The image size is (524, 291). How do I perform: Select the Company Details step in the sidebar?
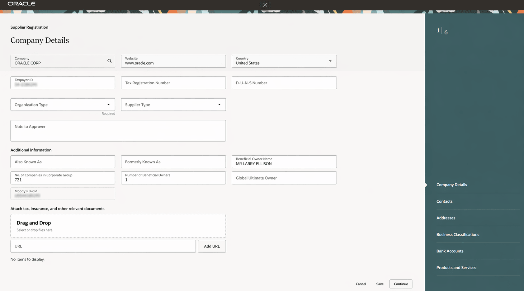tap(451, 185)
